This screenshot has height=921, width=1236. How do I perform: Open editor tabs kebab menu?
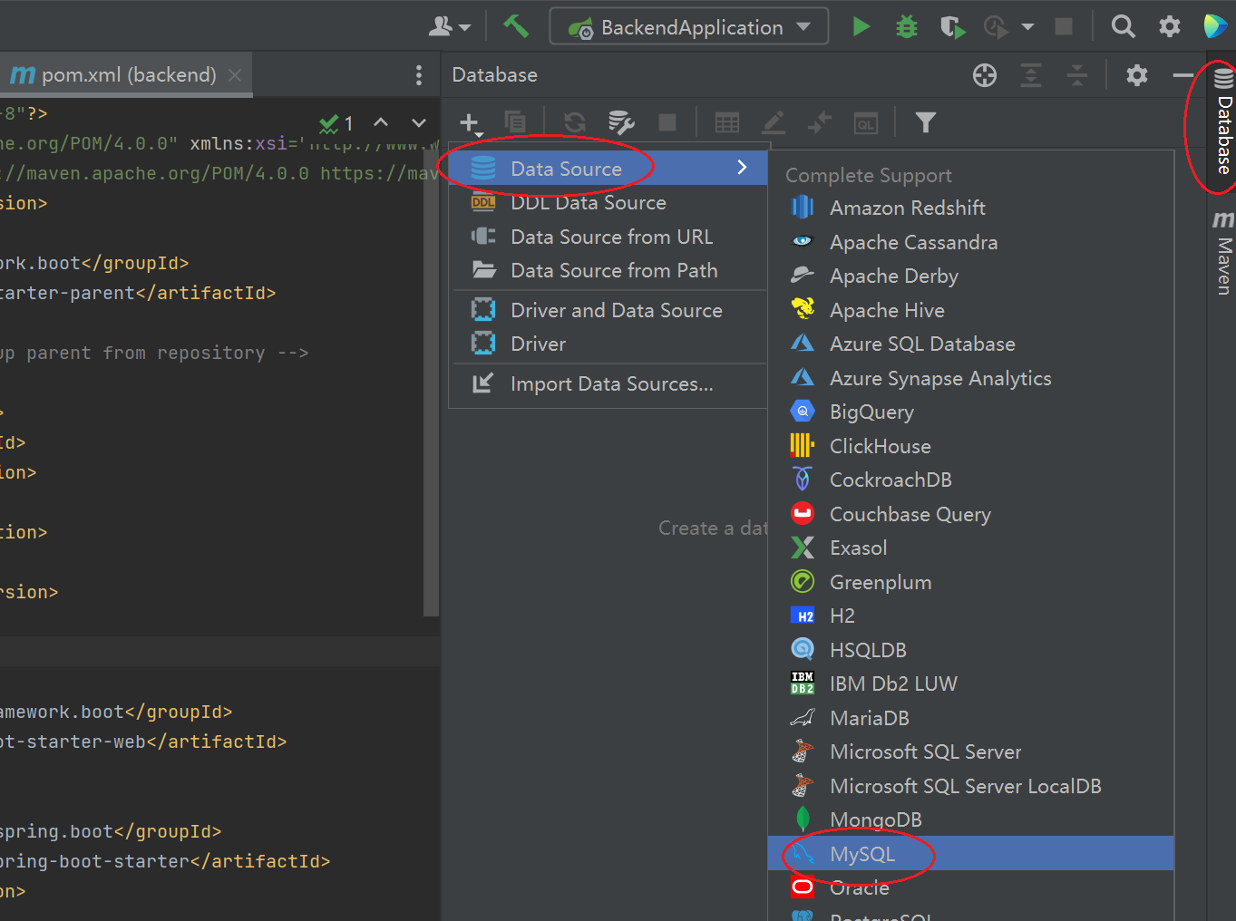418,75
